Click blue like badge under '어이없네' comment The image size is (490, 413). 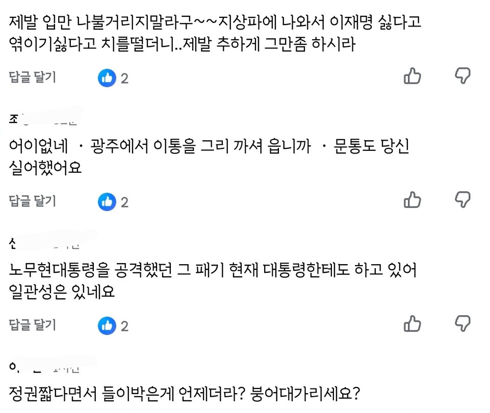click(107, 202)
